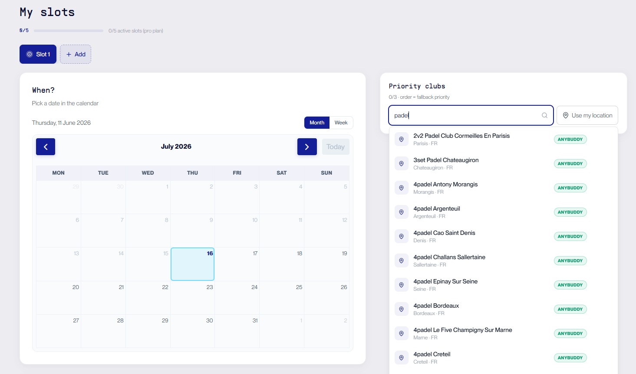Select July 23 on the calendar
The image size is (636, 374).
(192, 298)
